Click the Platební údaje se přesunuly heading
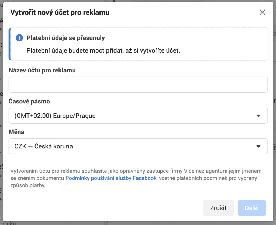The image size is (276, 225). pyautogui.click(x=65, y=38)
